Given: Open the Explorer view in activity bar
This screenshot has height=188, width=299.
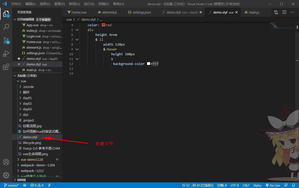Looking at the screenshot, I should pyautogui.click(x=6, y=14).
